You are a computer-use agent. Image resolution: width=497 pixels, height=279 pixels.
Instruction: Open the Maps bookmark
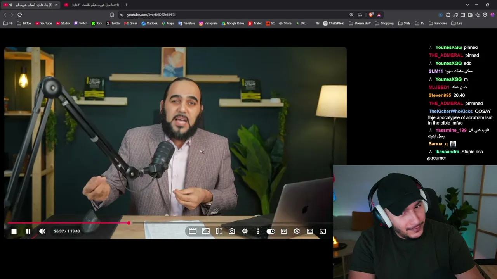click(168, 23)
